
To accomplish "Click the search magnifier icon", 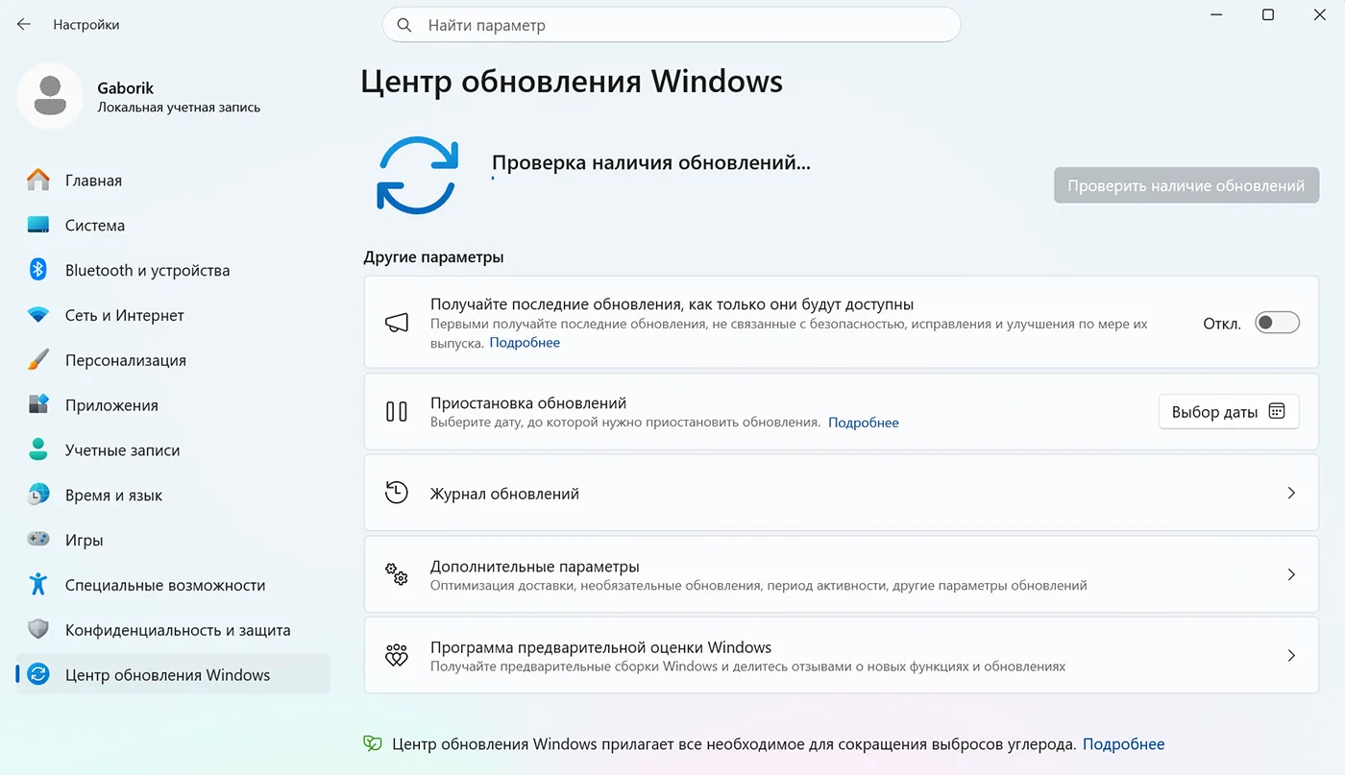I will pos(404,25).
